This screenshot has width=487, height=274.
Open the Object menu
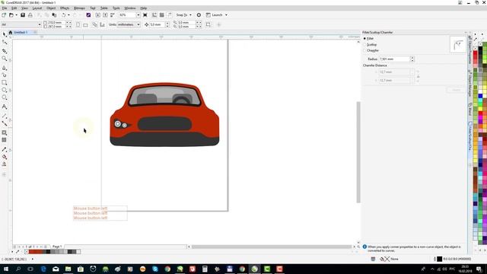[x=51, y=8]
